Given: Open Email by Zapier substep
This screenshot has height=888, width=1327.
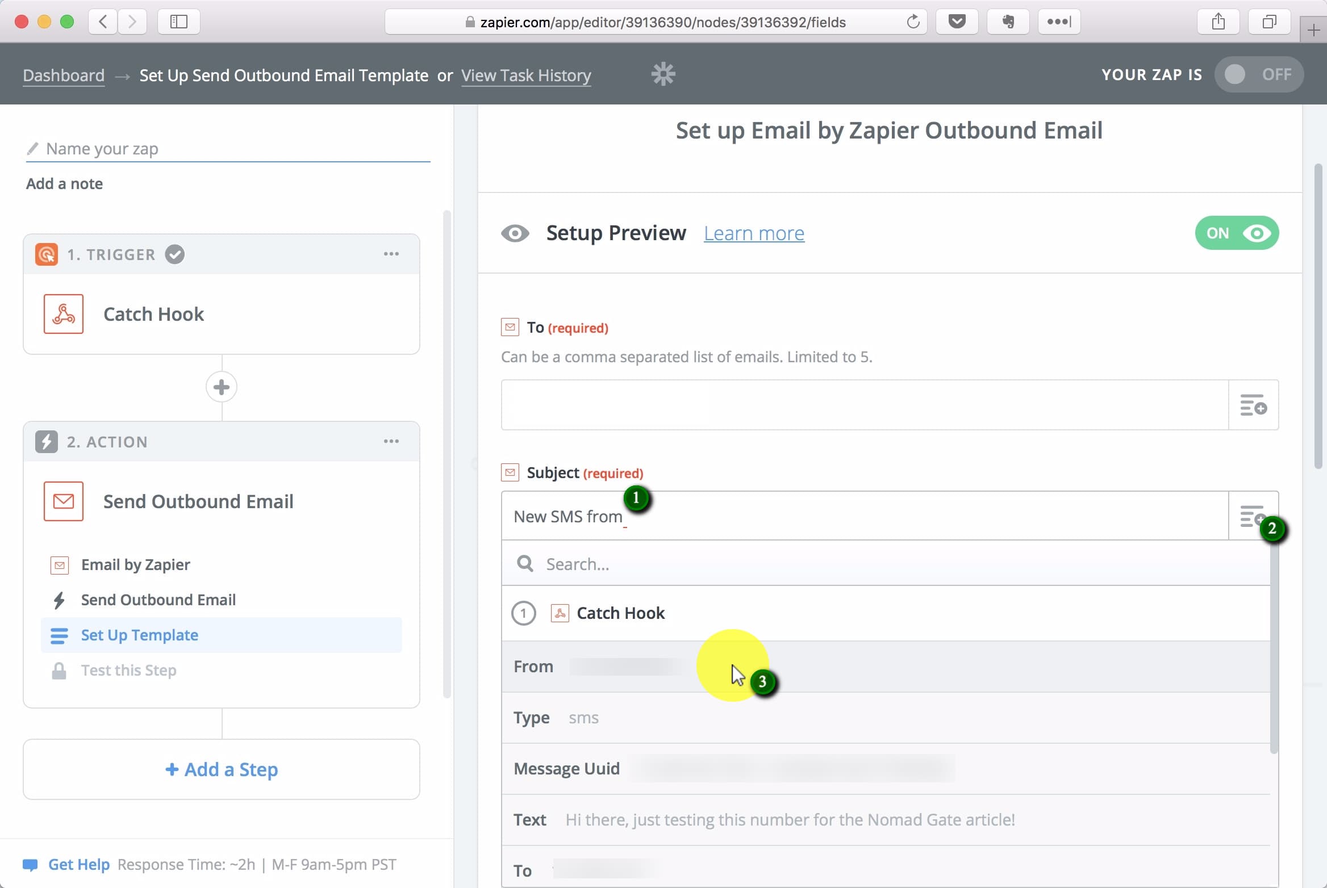Looking at the screenshot, I should [136, 565].
